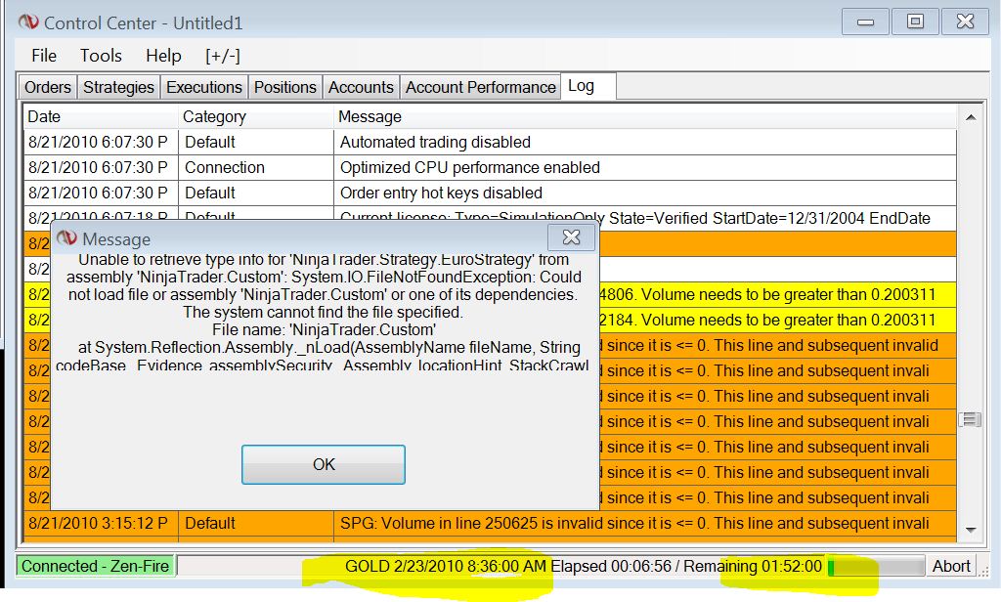
Task: Switch to the Orders tab
Action: pyautogui.click(x=48, y=87)
